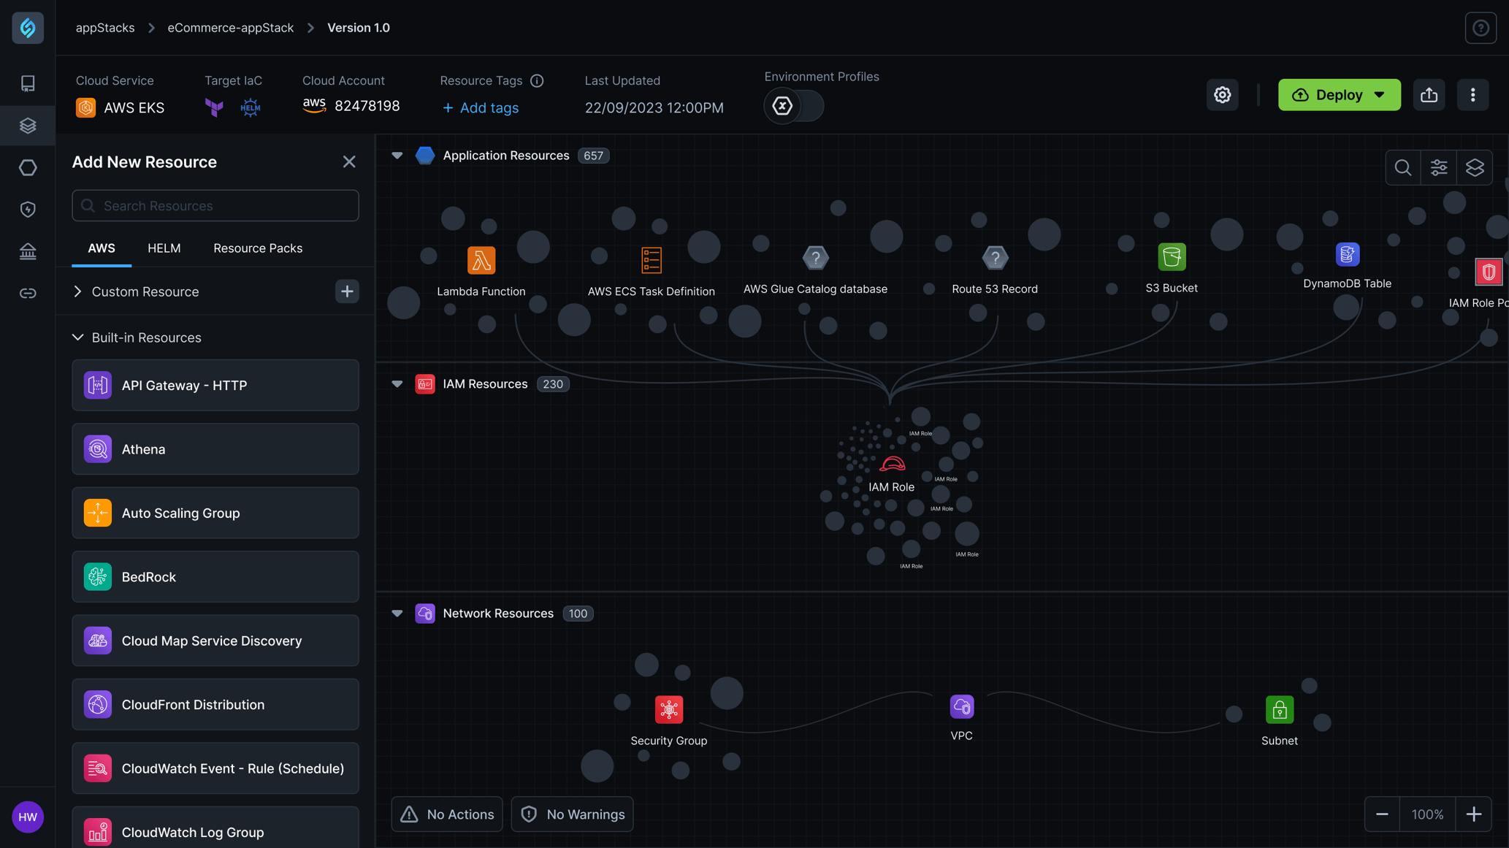Image resolution: width=1509 pixels, height=848 pixels.
Task: Open the Deploy dropdown arrow
Action: coord(1379,95)
